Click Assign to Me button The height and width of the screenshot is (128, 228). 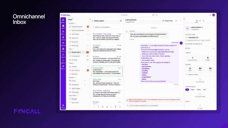click(167, 21)
